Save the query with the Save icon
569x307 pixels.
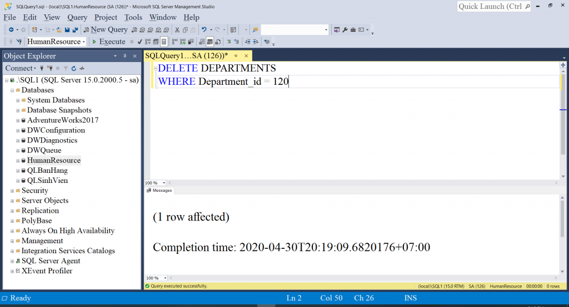67,30
